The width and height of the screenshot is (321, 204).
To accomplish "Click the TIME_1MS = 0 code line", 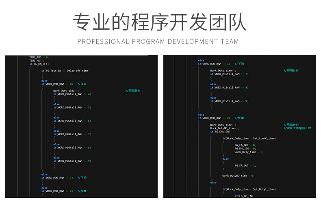I will [x=39, y=57].
